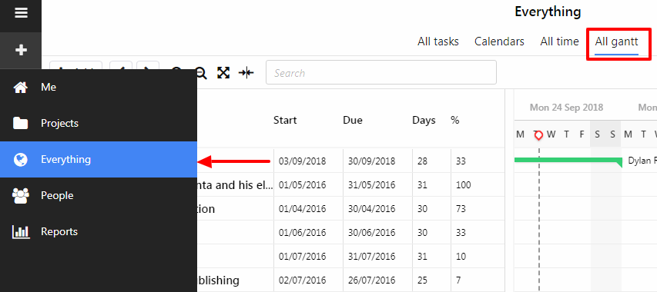
Task: Click the start date 01/06/2016
Action: (302, 233)
